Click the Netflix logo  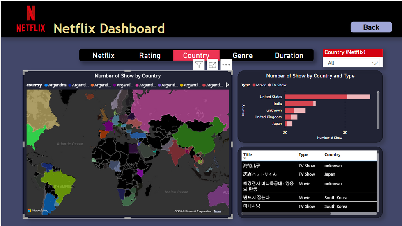(x=31, y=19)
